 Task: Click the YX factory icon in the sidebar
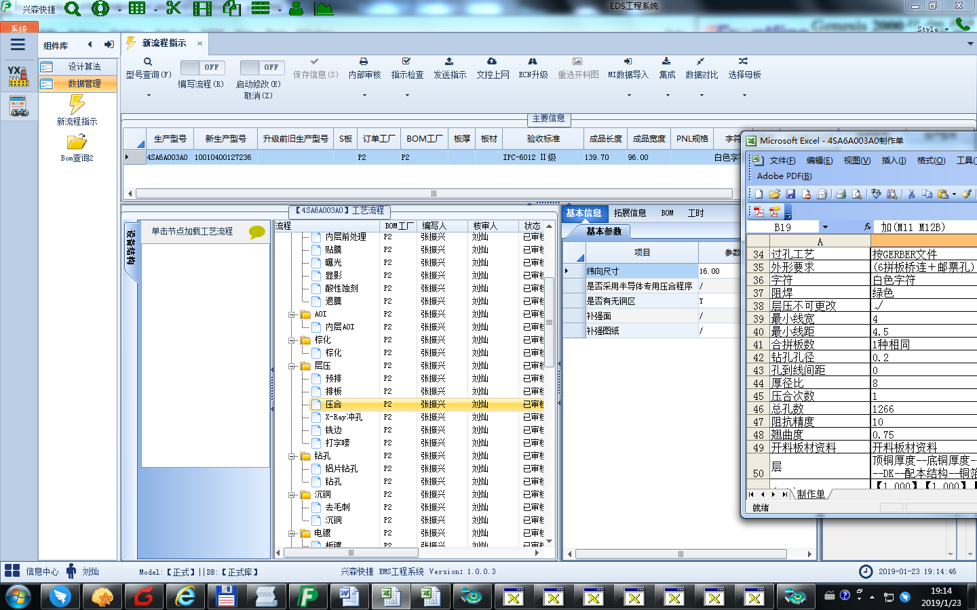point(18,76)
